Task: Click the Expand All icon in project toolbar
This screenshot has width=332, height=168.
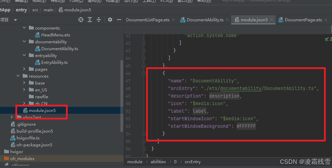Action: [90, 20]
